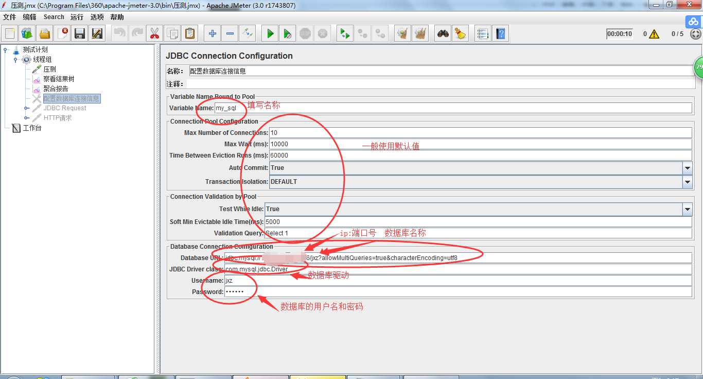The height and width of the screenshot is (379, 703).
Task: Select 聚合报告 in the tree
Action: 56,89
